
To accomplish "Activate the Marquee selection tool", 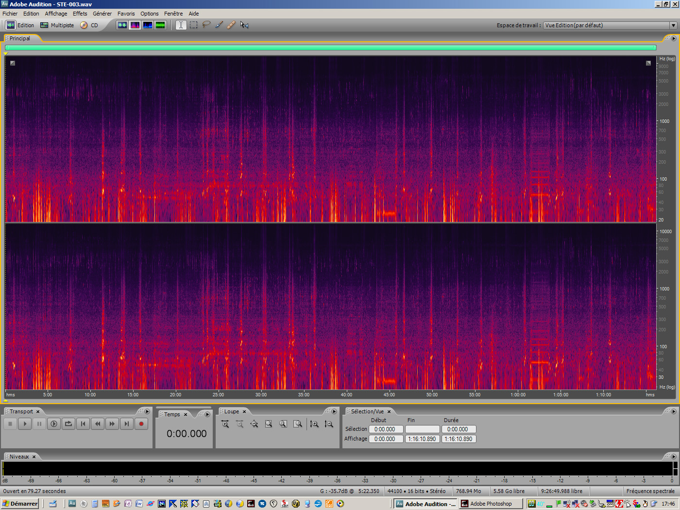I will pyautogui.click(x=193, y=25).
